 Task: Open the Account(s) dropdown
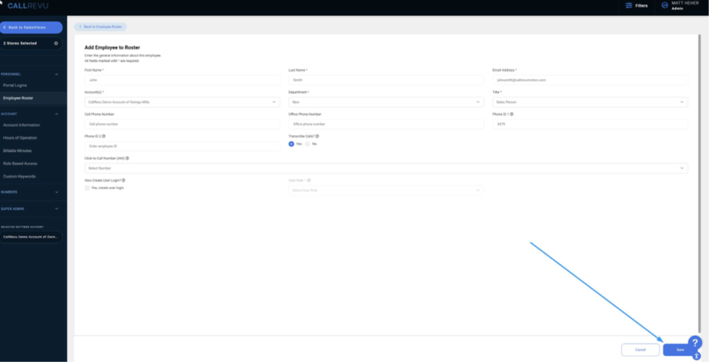pos(182,102)
